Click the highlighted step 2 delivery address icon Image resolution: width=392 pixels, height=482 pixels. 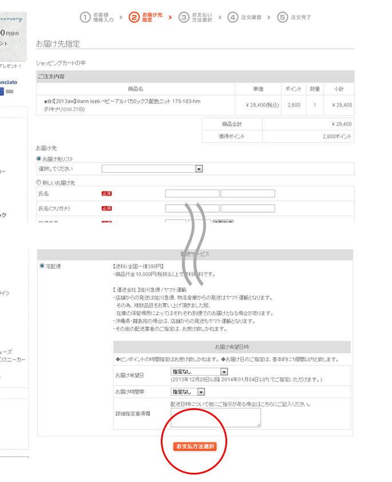pyautogui.click(x=134, y=17)
